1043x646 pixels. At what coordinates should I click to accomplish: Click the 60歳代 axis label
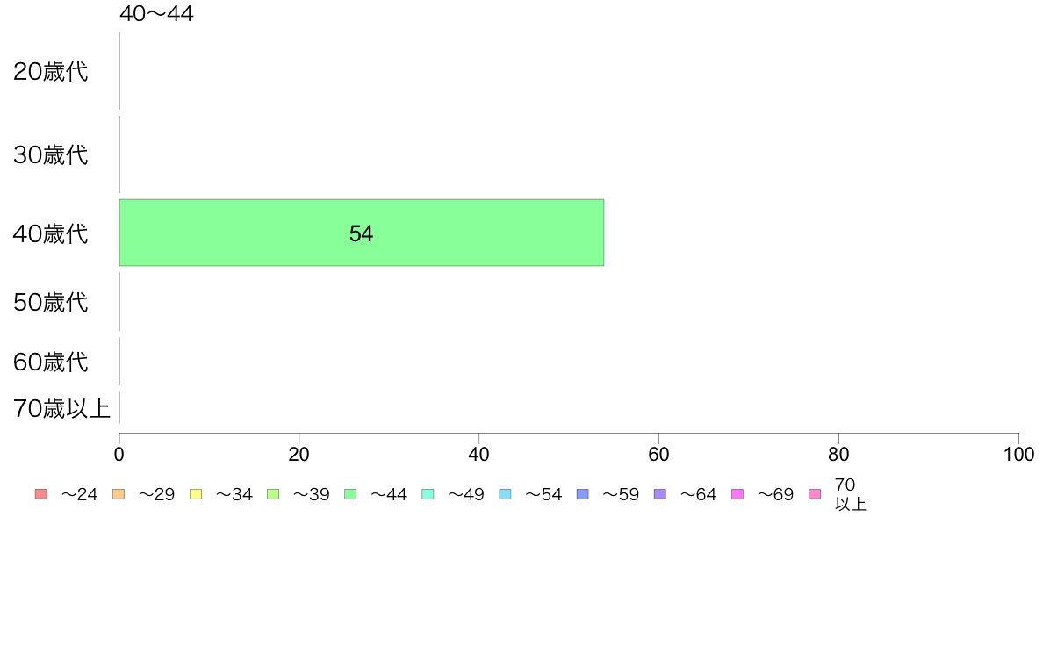point(51,362)
